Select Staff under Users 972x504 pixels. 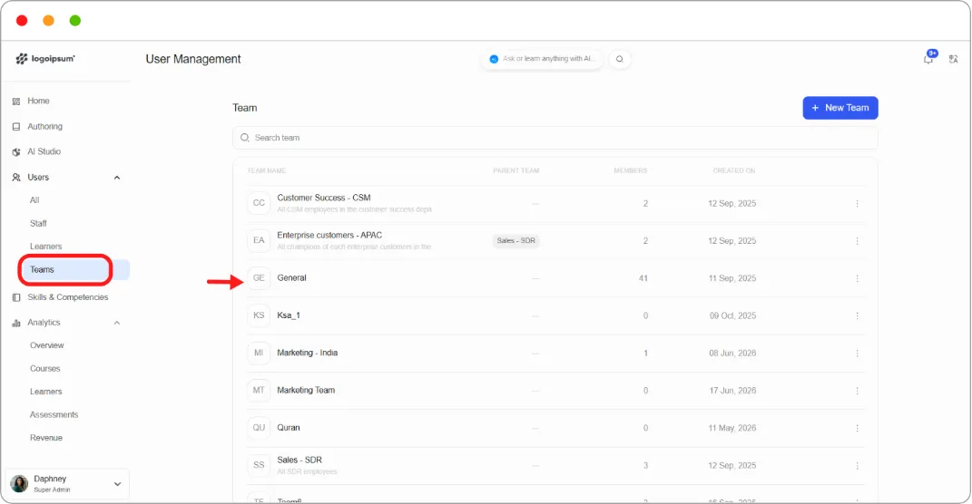click(x=38, y=224)
